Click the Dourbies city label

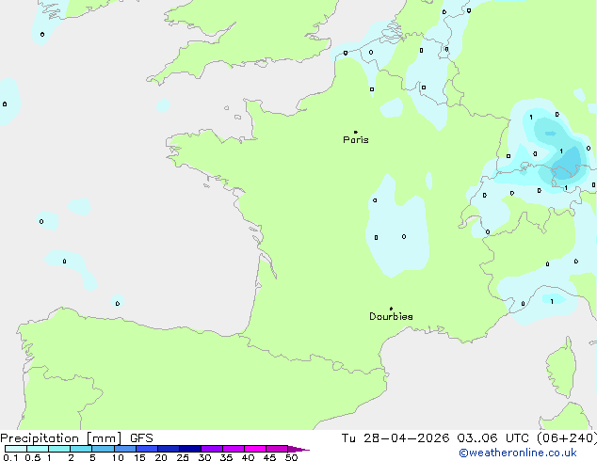click(x=391, y=316)
